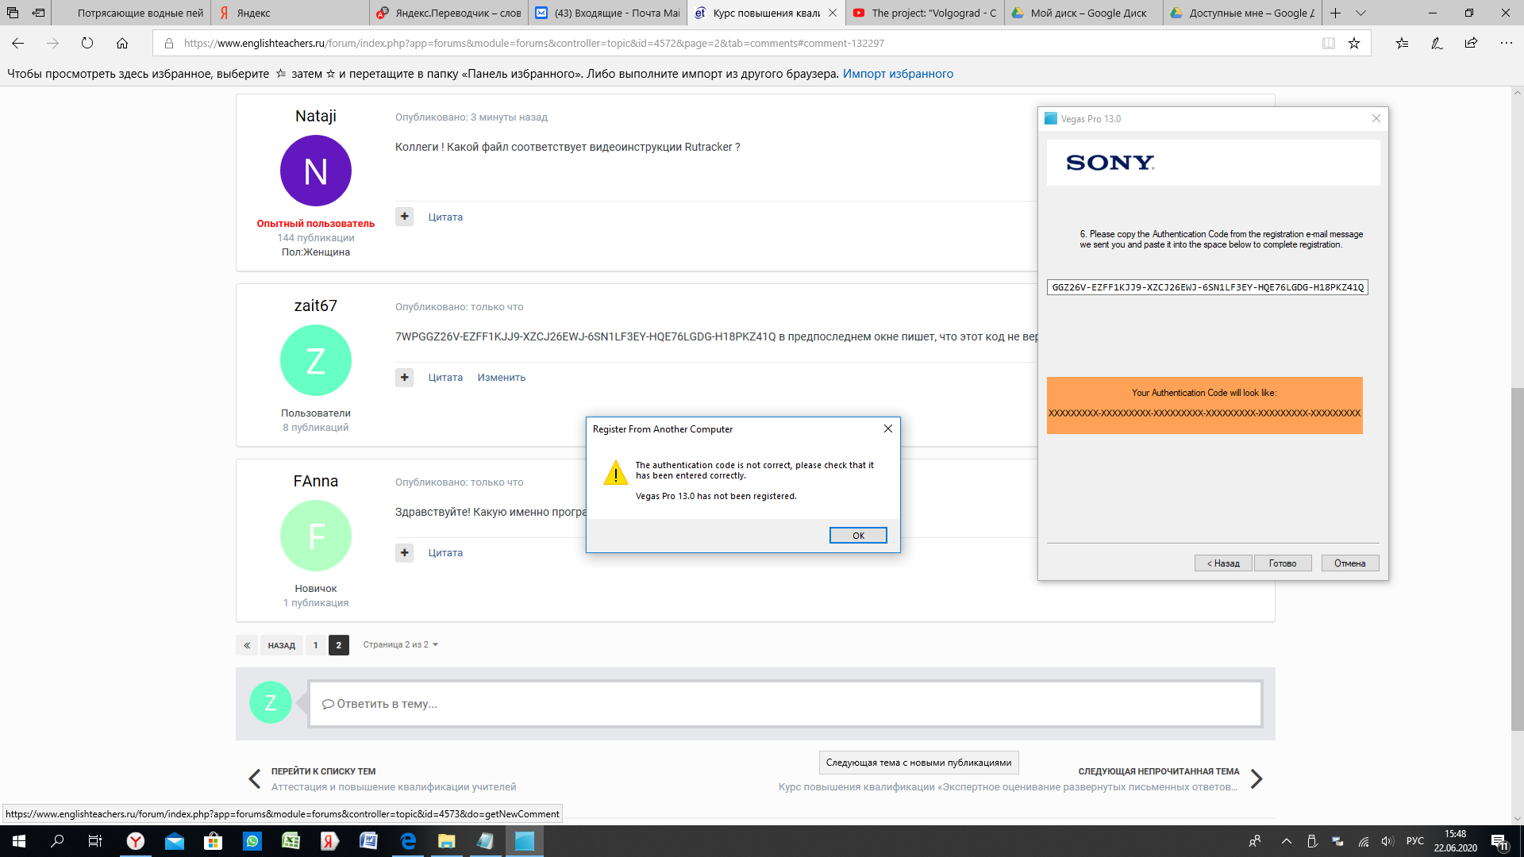Click the page vertical scrollbar
The image size is (1524, 857).
pos(1517,559)
